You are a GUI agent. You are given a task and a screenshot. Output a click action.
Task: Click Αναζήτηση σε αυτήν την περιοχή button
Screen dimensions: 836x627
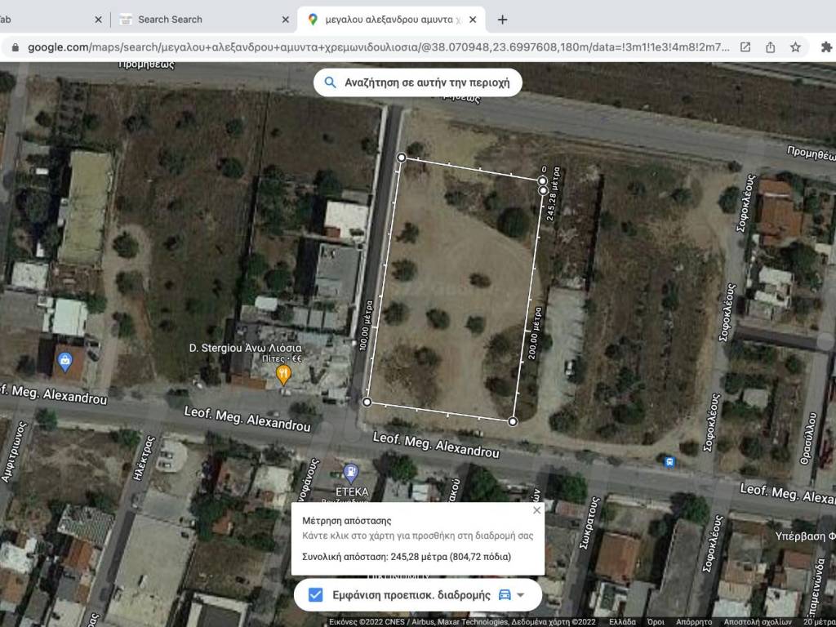click(x=417, y=82)
